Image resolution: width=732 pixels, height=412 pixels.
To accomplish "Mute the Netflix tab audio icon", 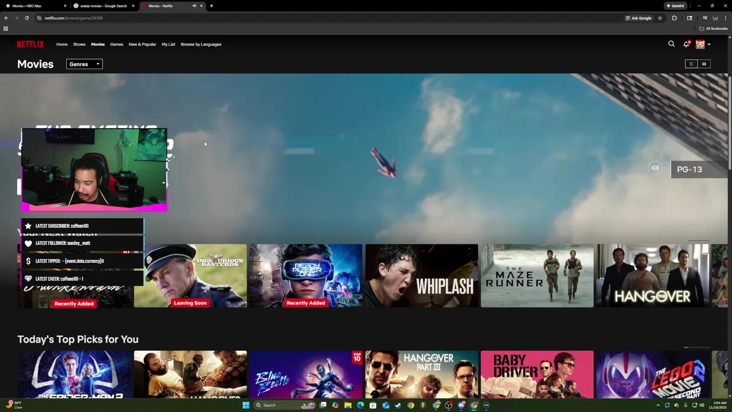I will pos(194,6).
